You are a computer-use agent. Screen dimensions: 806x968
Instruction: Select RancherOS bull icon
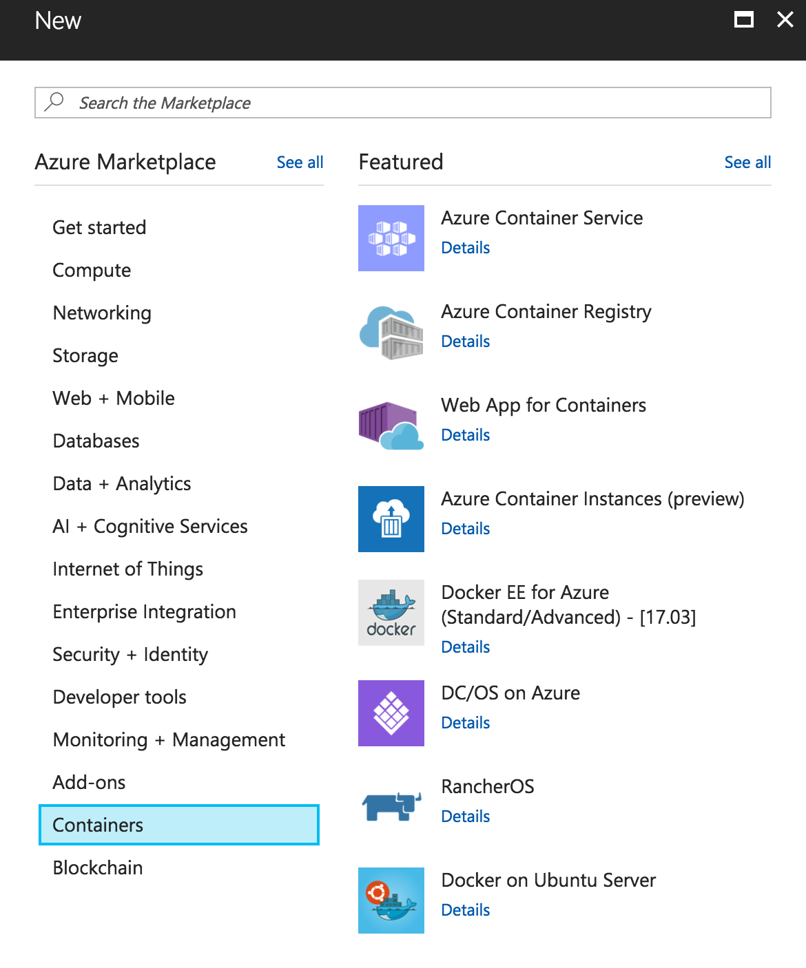[391, 807]
